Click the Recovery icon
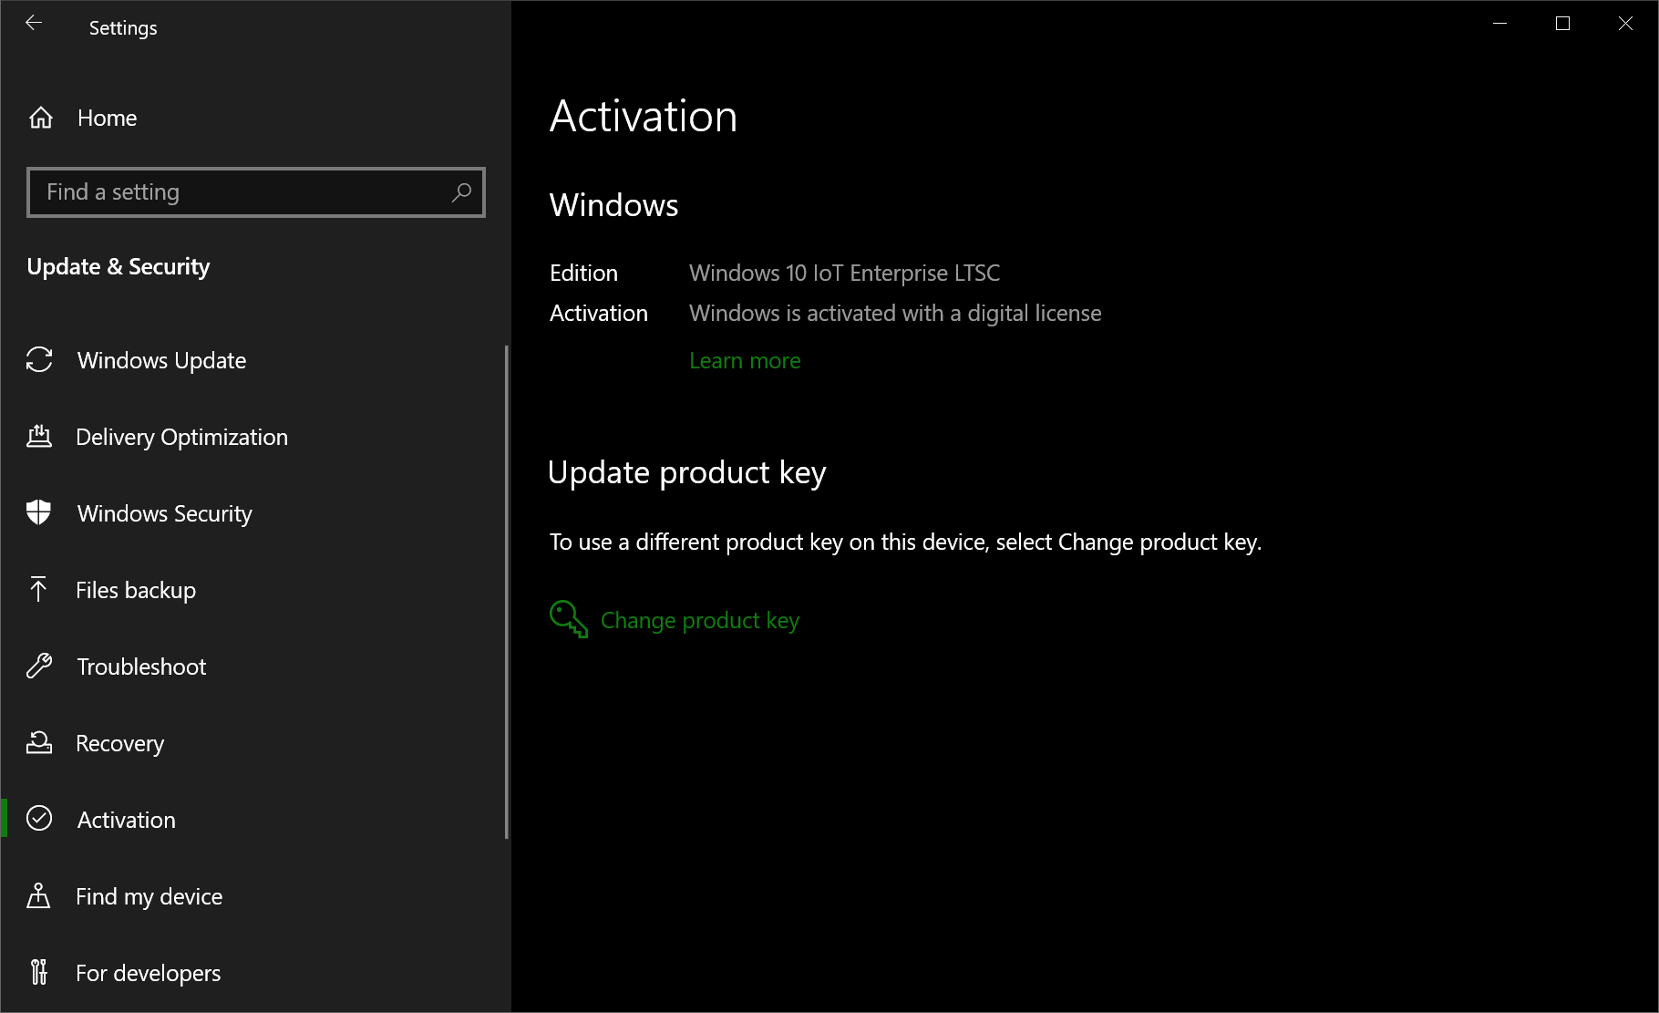Viewport: 1659px width, 1013px height. 39,743
